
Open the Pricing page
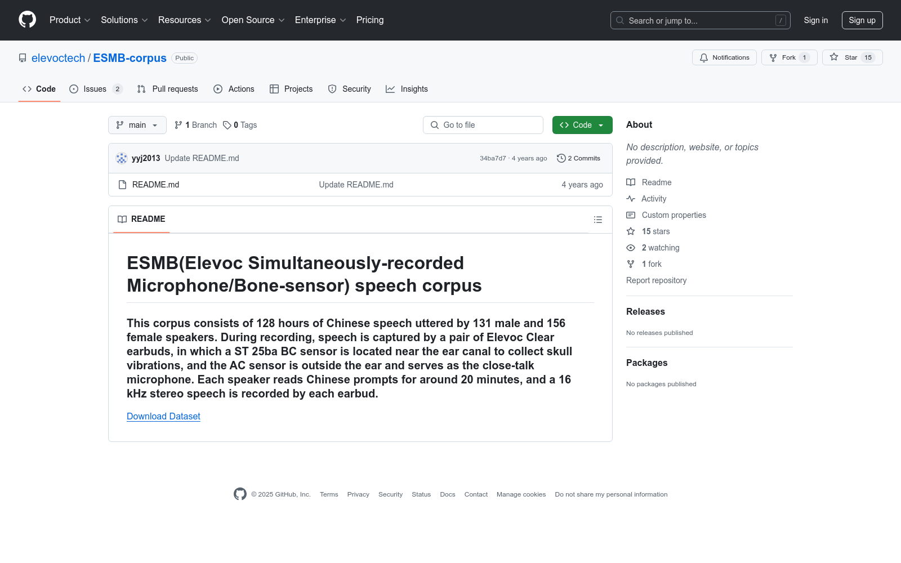coord(370,20)
